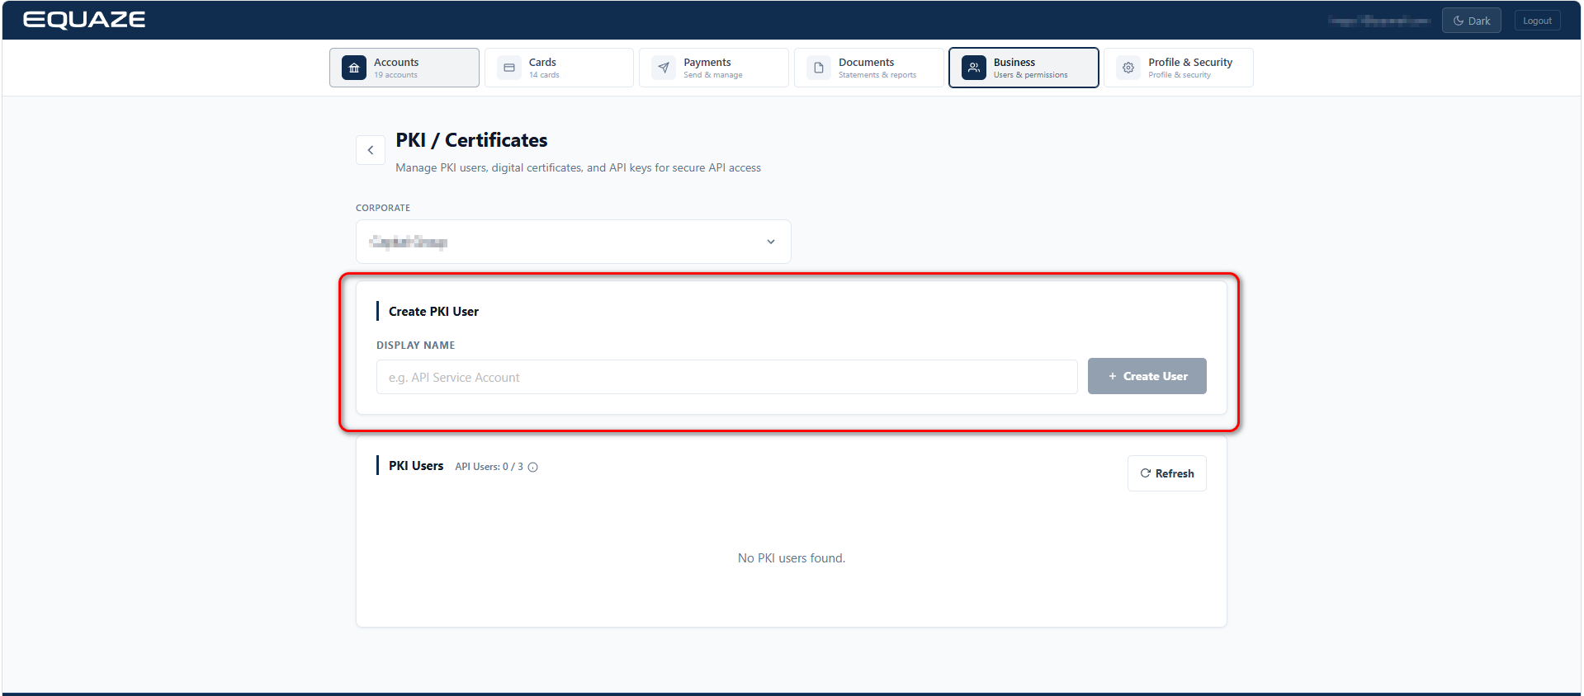Screen dimensions: 1584x696
Task: Click the info icon next to API Users
Action: [533, 467]
